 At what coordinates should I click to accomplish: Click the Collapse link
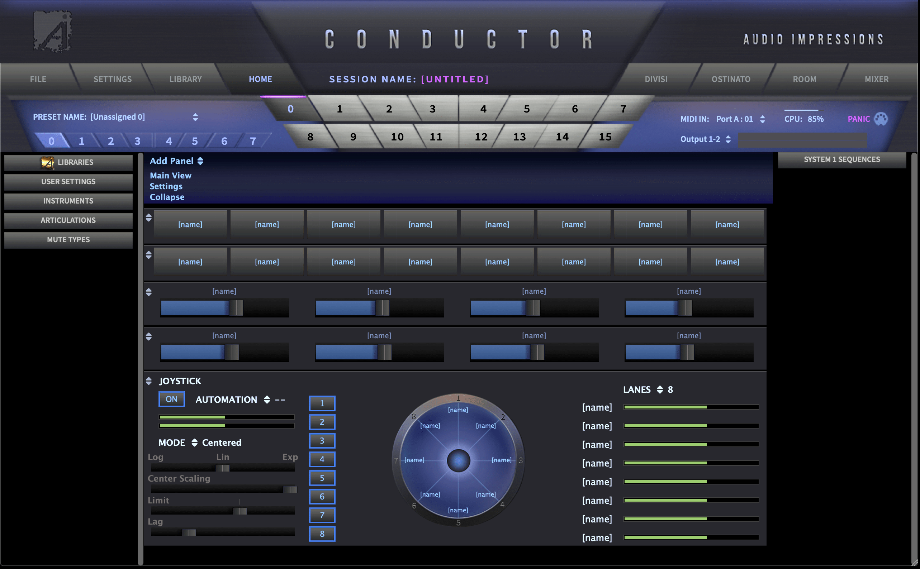pos(167,197)
